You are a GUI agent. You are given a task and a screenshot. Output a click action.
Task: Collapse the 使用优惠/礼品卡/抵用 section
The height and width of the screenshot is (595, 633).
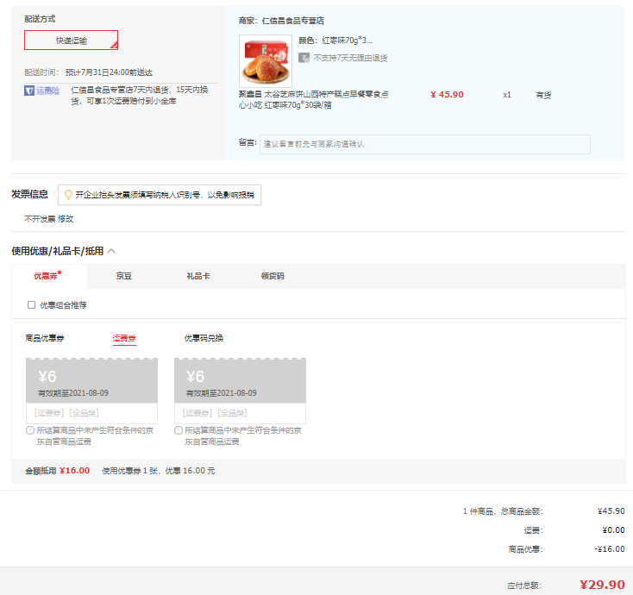pos(112,251)
